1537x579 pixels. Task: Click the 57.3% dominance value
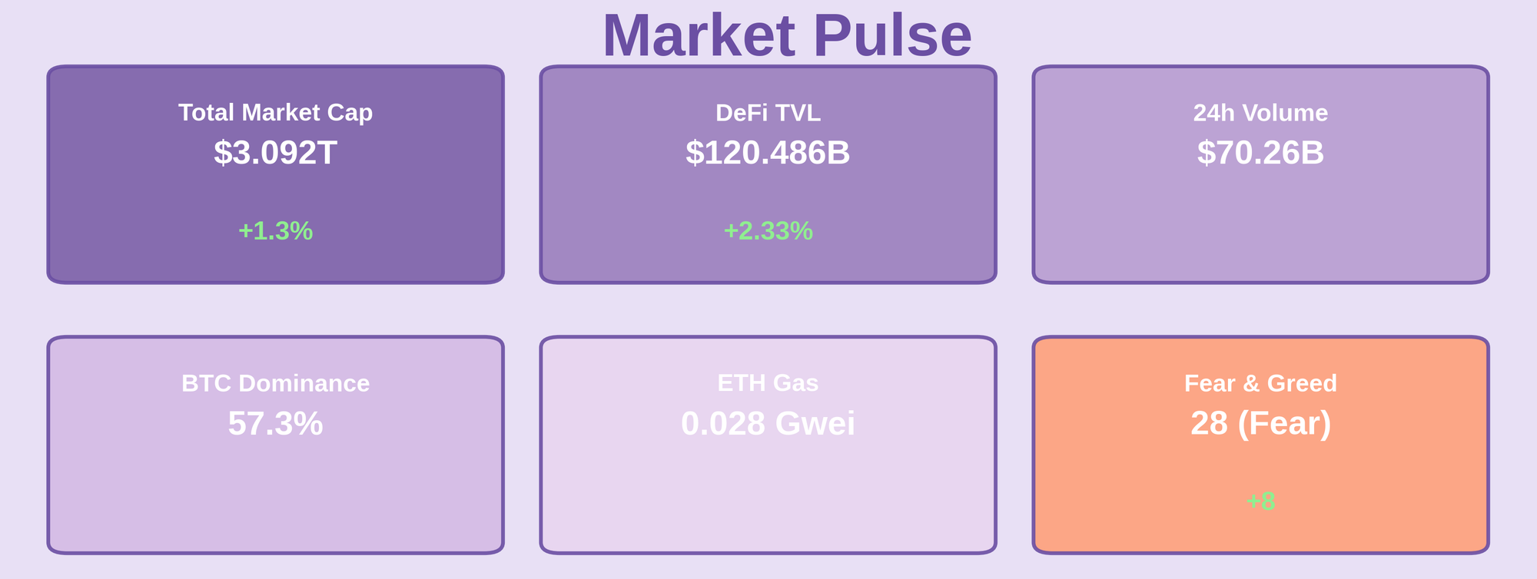[x=275, y=423]
